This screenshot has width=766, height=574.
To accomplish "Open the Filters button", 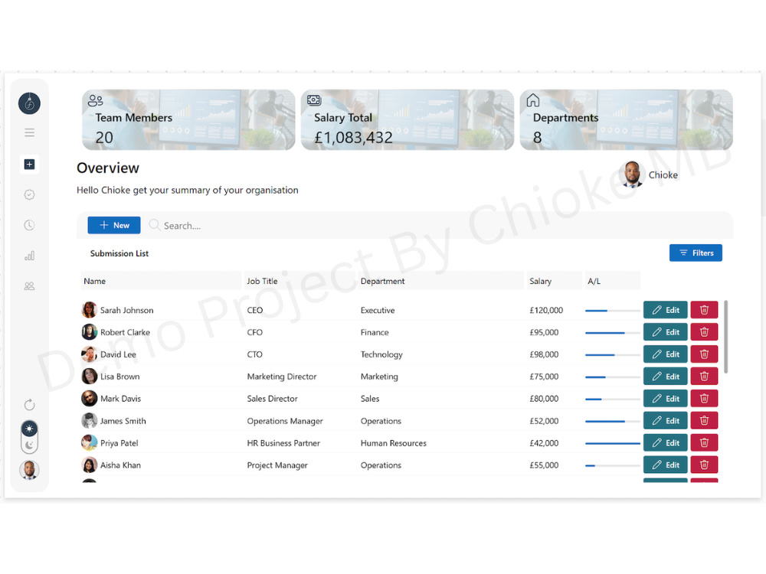I will point(696,253).
